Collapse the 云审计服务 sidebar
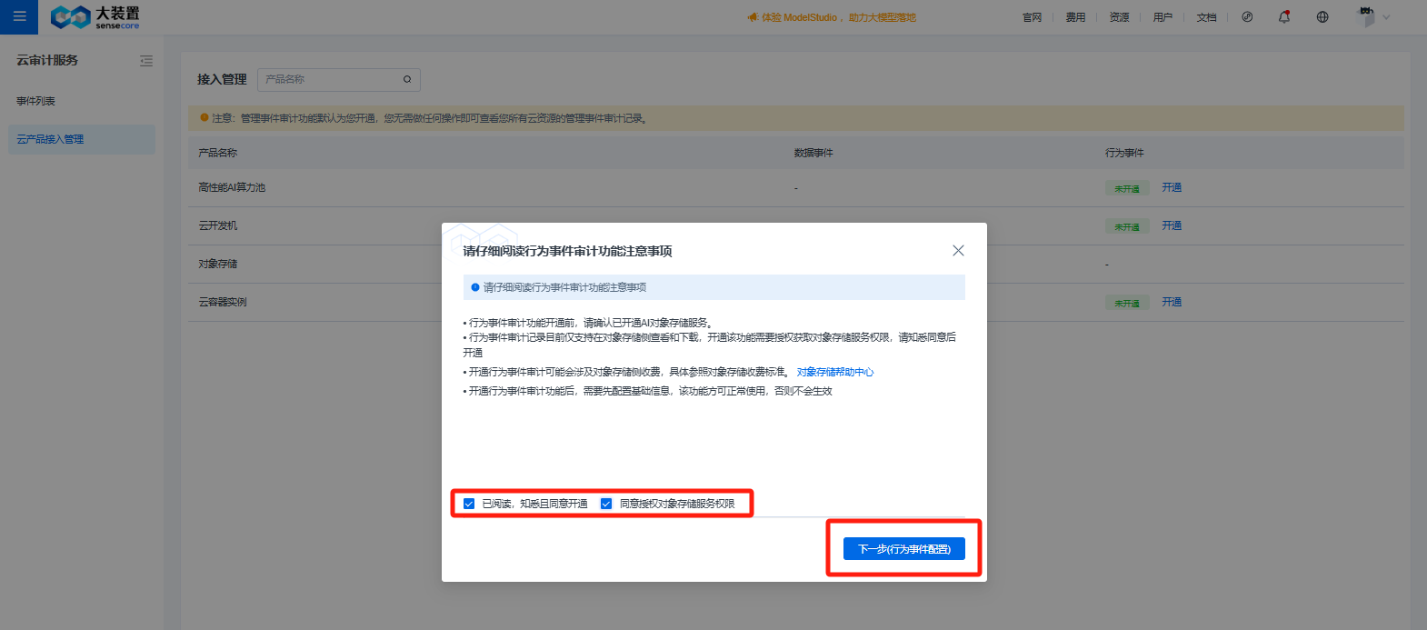The height and width of the screenshot is (630, 1427). pyautogui.click(x=146, y=61)
